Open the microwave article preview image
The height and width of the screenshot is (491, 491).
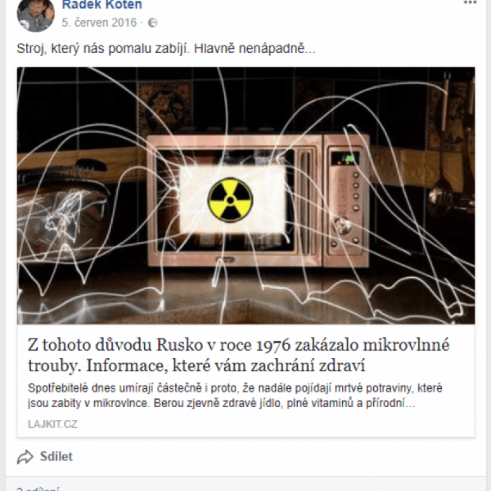tap(246, 196)
